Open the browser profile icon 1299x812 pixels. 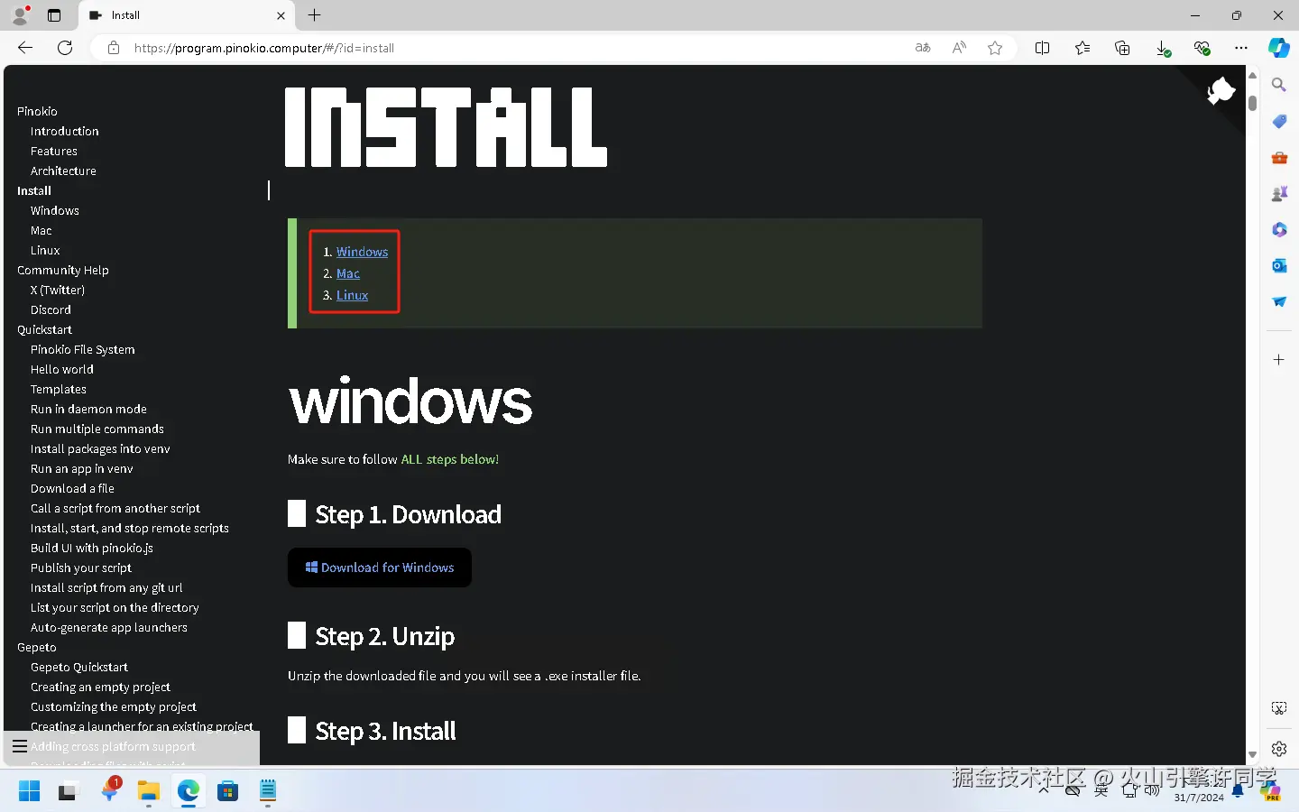tap(20, 15)
